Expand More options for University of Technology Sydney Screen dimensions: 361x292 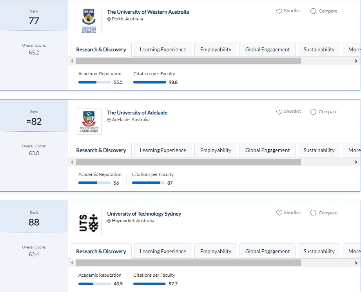coord(353,252)
